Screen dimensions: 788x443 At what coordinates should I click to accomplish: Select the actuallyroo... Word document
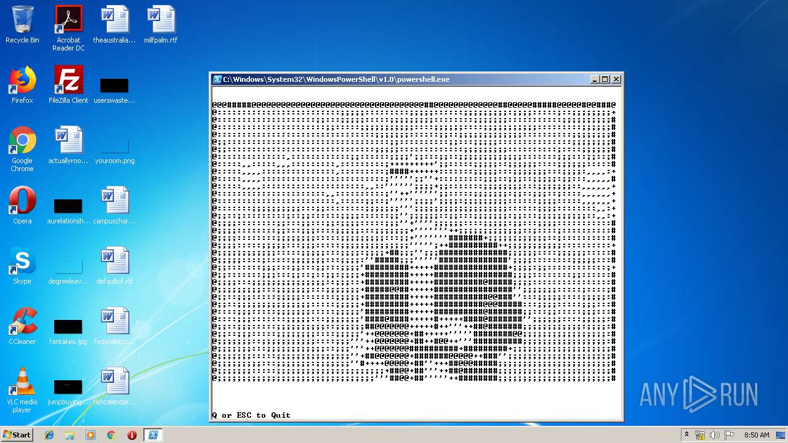68,145
